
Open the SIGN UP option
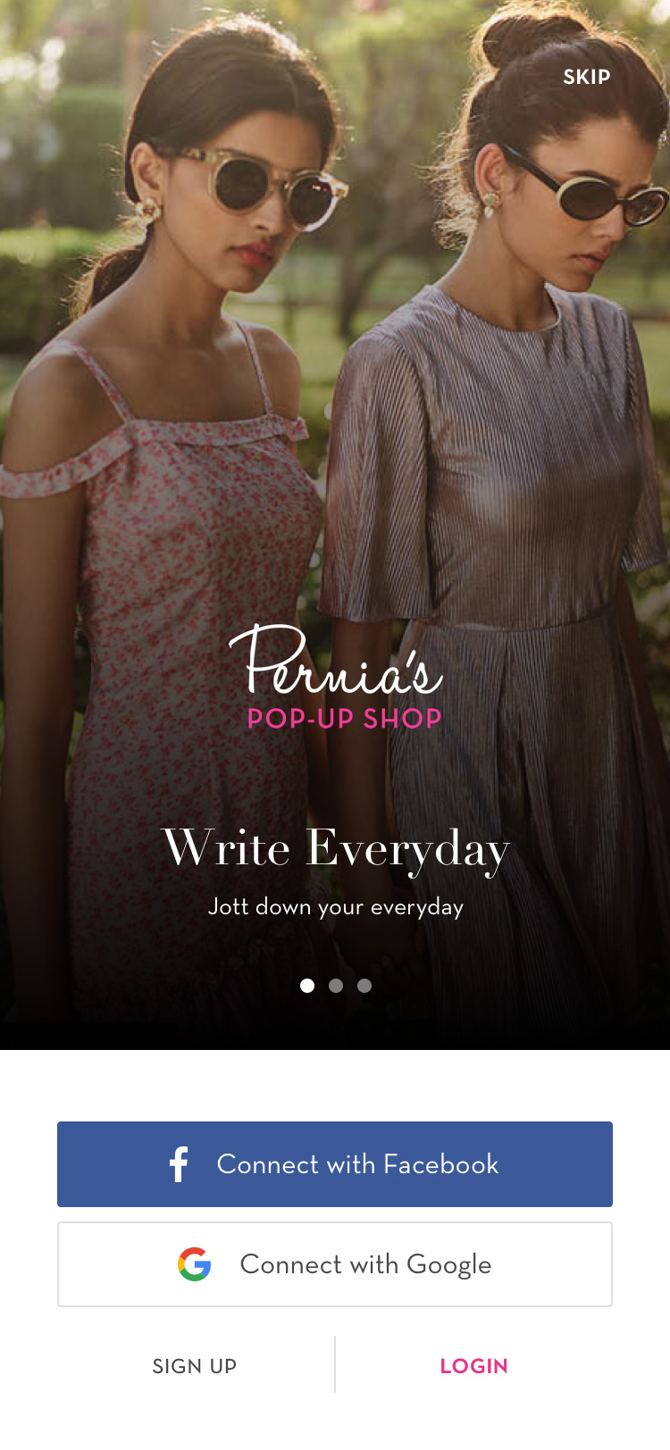195,1366
